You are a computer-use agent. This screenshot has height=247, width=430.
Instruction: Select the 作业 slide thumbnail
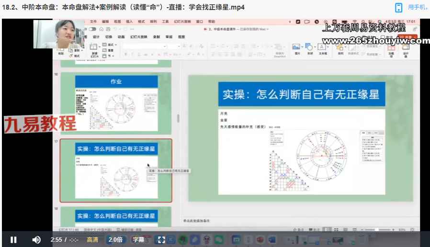click(x=116, y=102)
